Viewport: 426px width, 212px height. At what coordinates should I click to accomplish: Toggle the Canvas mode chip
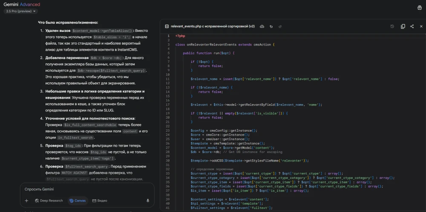[x=78, y=201]
